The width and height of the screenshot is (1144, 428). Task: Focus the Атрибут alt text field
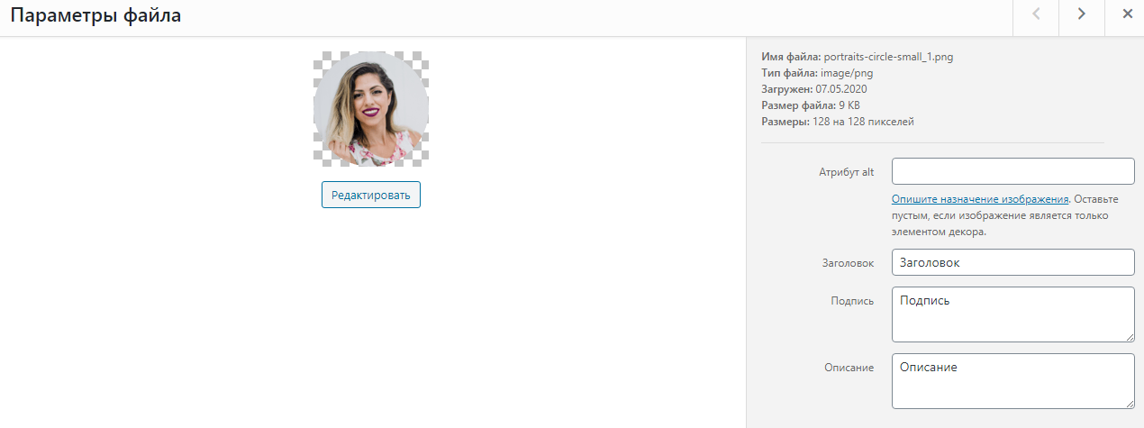click(1012, 171)
